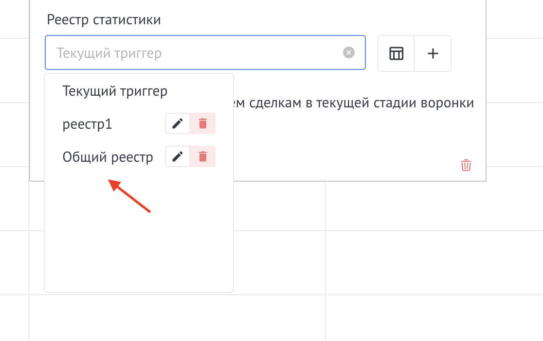Choose реестр1 from the register dropdown
543x341 pixels.
[88, 124]
